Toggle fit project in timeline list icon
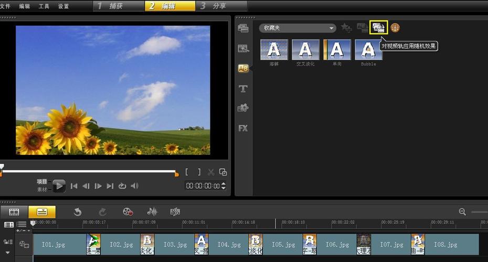Viewport: 488px width, 262px height. coord(22,224)
